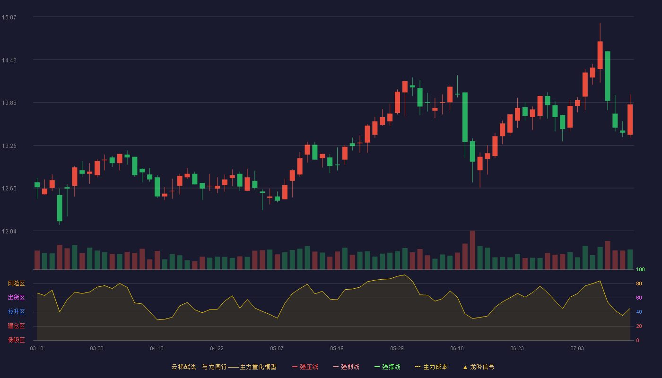Click the 05-19 date label
Screen dimensions: 662x378
click(337, 348)
